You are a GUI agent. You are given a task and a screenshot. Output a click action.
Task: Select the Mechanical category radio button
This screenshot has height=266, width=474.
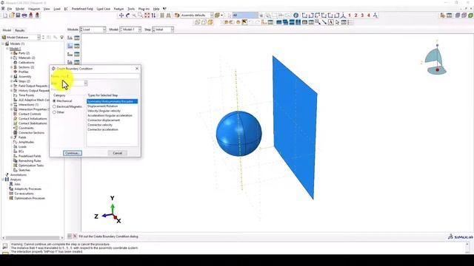54,101
